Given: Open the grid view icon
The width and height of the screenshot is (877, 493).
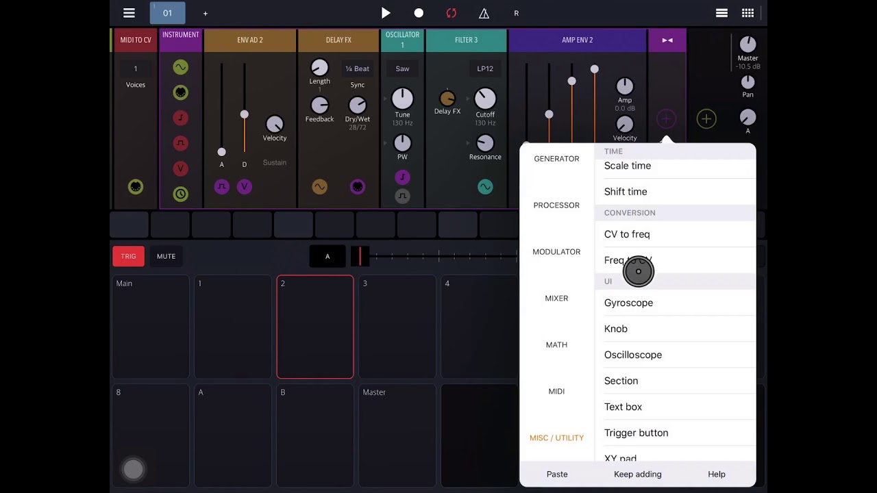Looking at the screenshot, I should coord(748,13).
